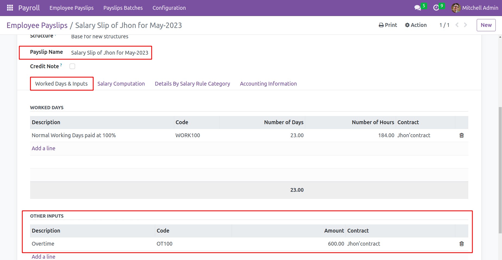The image size is (502, 260).
Task: Switch to Salary Computation tab
Action: pyautogui.click(x=121, y=84)
